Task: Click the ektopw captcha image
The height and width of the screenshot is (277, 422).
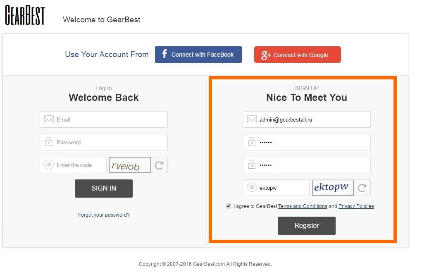Action: (333, 188)
